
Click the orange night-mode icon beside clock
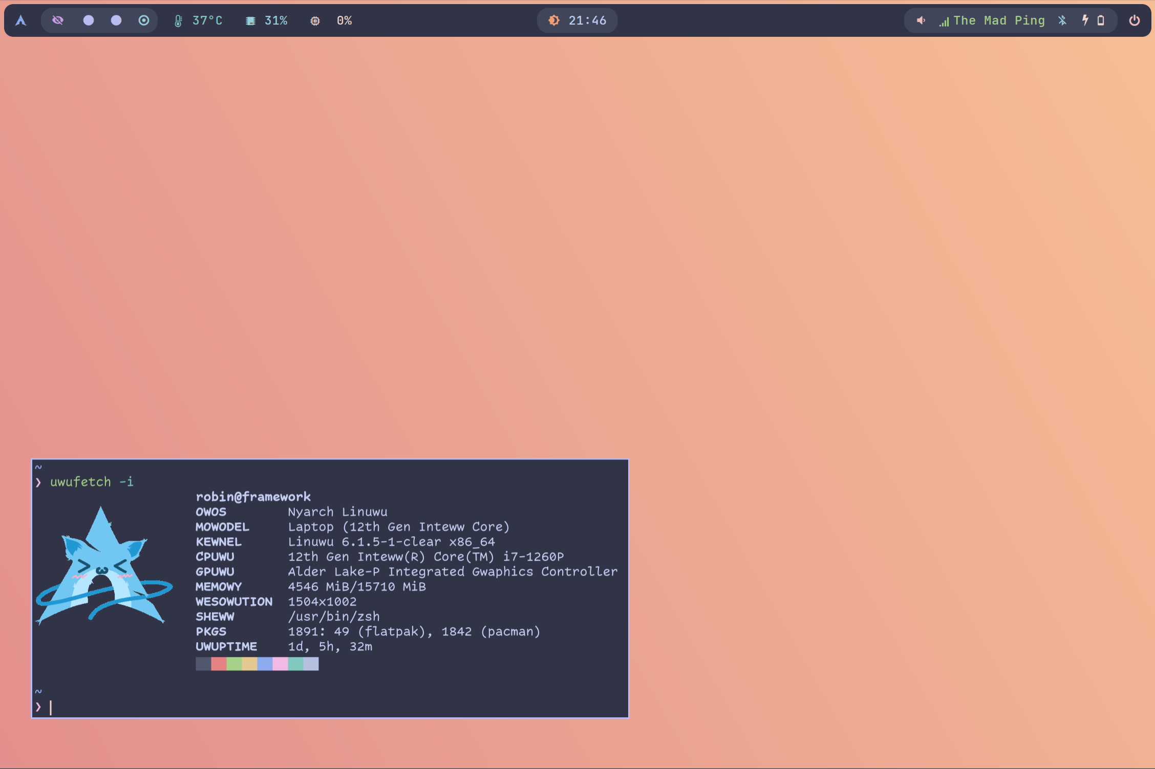pos(554,20)
